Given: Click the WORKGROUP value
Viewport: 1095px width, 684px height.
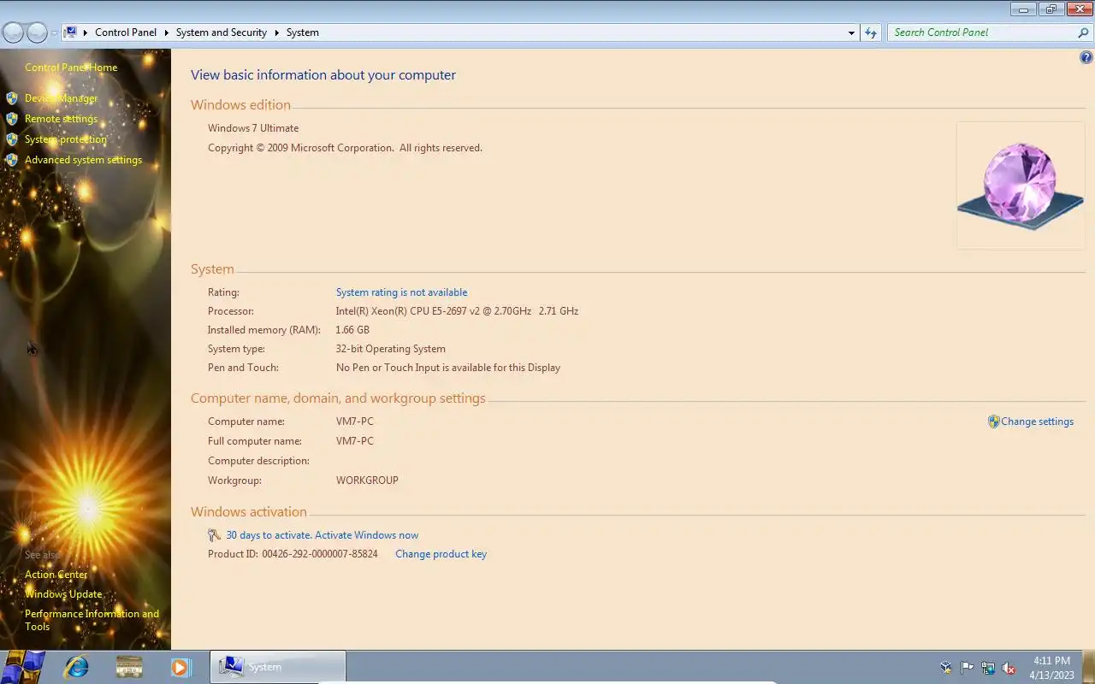Looking at the screenshot, I should (x=367, y=481).
